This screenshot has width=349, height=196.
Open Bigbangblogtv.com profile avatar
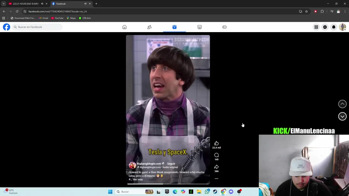pyautogui.click(x=132, y=165)
